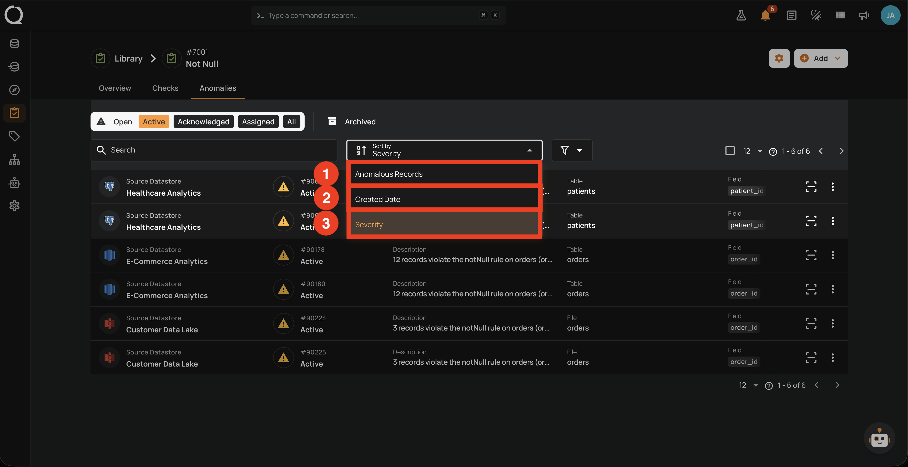Click the top pagination help question icon

pos(773,151)
